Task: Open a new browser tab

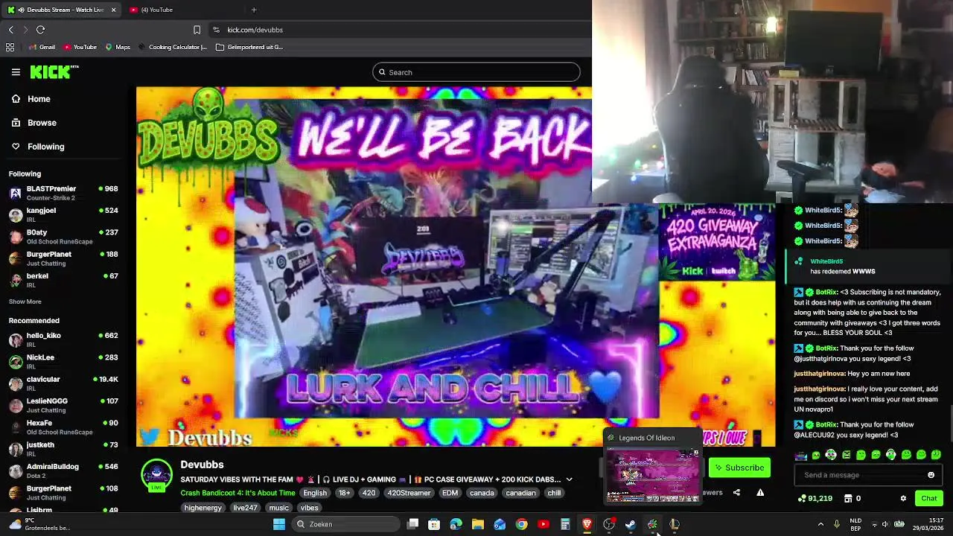Action: point(254,10)
